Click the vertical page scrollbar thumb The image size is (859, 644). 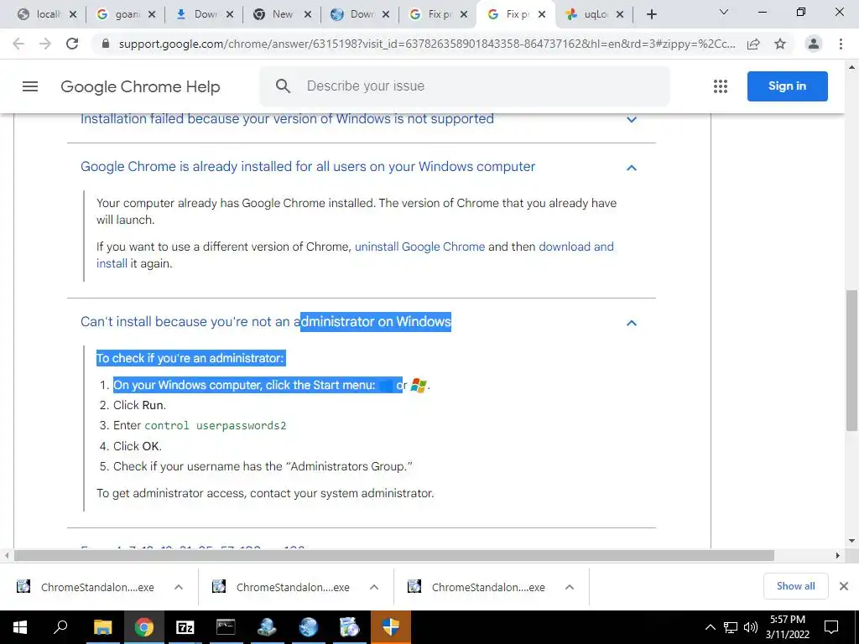(x=851, y=361)
